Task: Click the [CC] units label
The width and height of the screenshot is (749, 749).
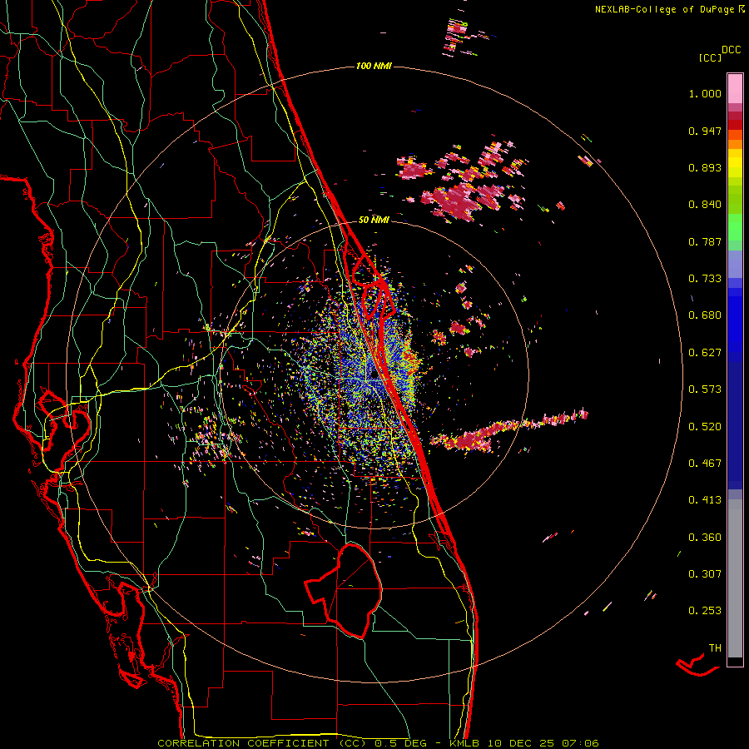Action: (x=711, y=57)
